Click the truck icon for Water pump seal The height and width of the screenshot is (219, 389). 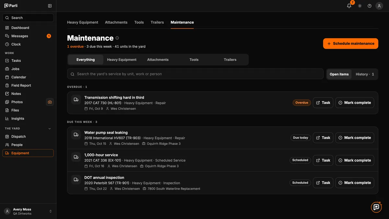coord(76,135)
